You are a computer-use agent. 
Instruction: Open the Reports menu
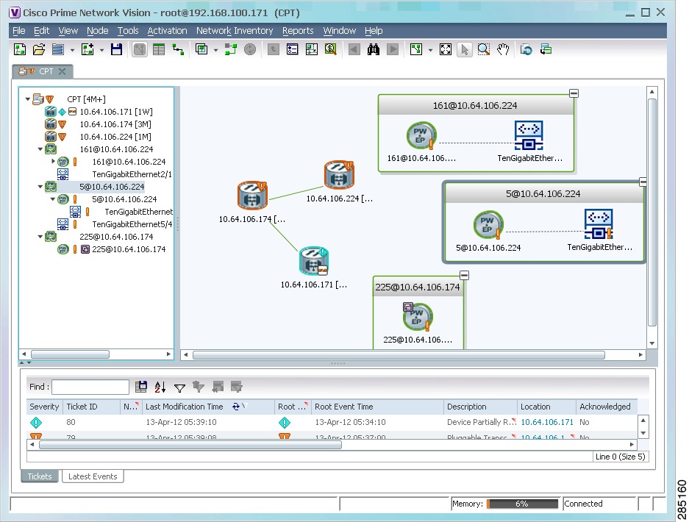coord(298,31)
